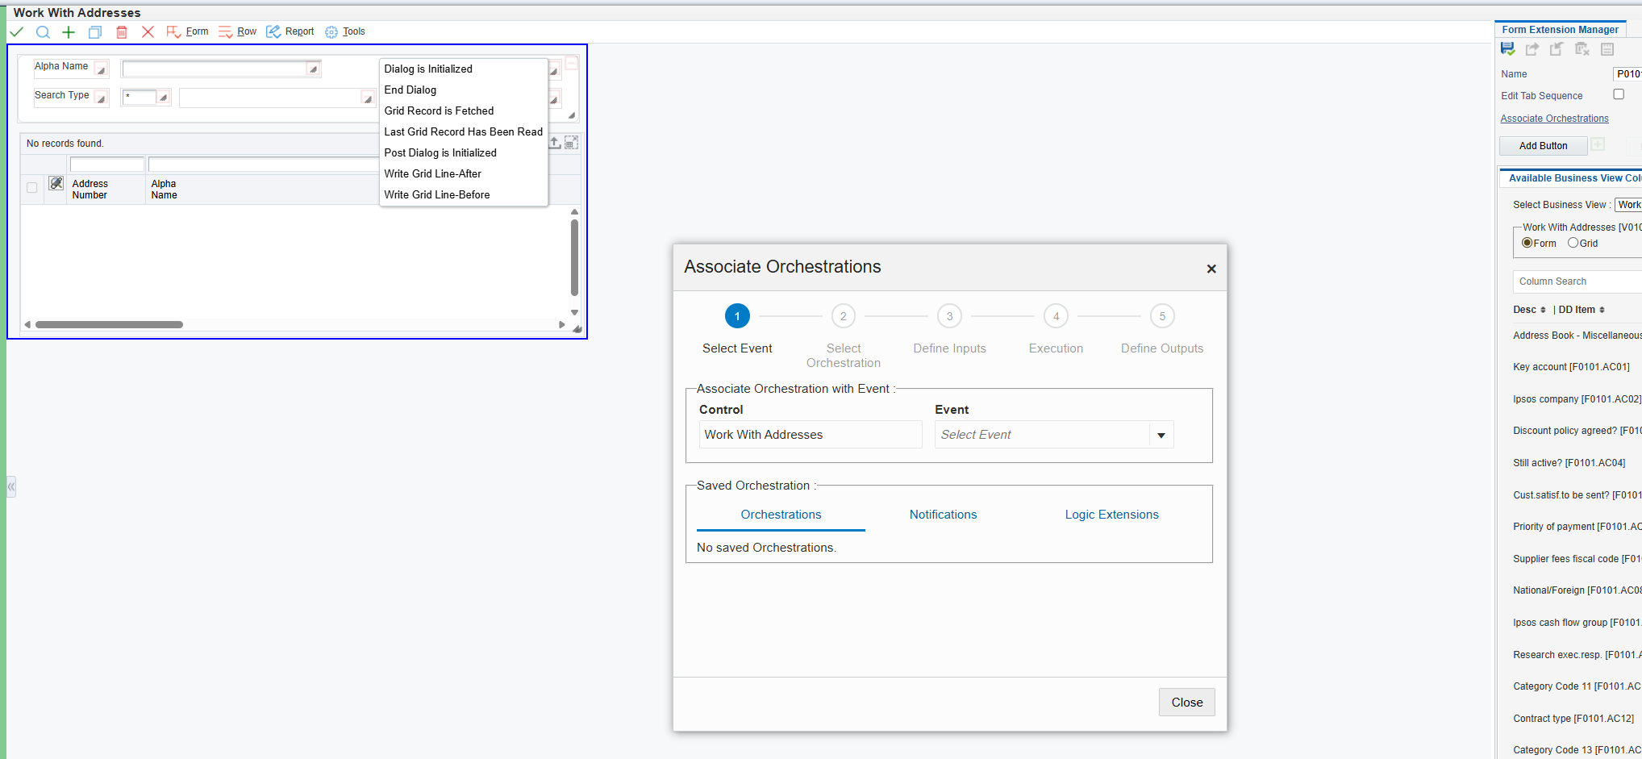Screen dimensions: 1642x759
Task: Click the Save icon in Form Extension Manager
Action: 1507,49
